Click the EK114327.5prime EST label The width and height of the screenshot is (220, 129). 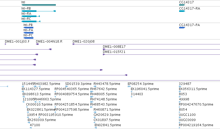tap(36, 89)
